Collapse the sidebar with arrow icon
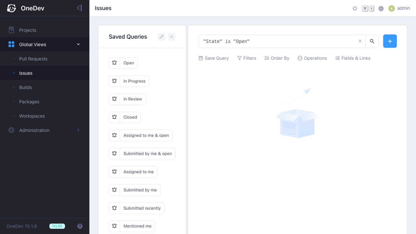The height and width of the screenshot is (234, 416). [79, 8]
